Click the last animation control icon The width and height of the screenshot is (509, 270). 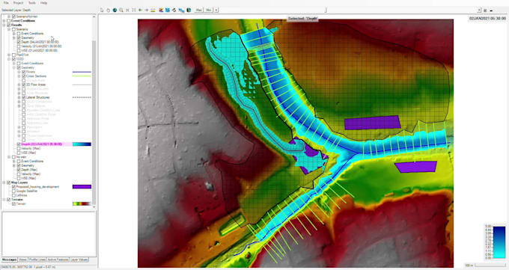point(492,10)
